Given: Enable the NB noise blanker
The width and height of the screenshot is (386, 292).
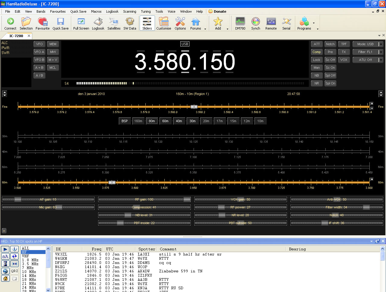Looking at the screenshot, I should pyautogui.click(x=317, y=75).
